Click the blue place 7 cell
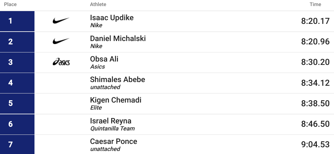Viewport: 334px width, 154px height. (x=17, y=145)
